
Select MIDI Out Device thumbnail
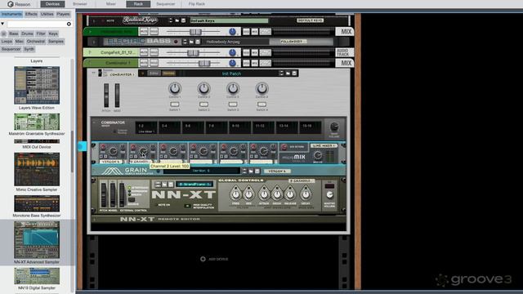click(x=37, y=141)
